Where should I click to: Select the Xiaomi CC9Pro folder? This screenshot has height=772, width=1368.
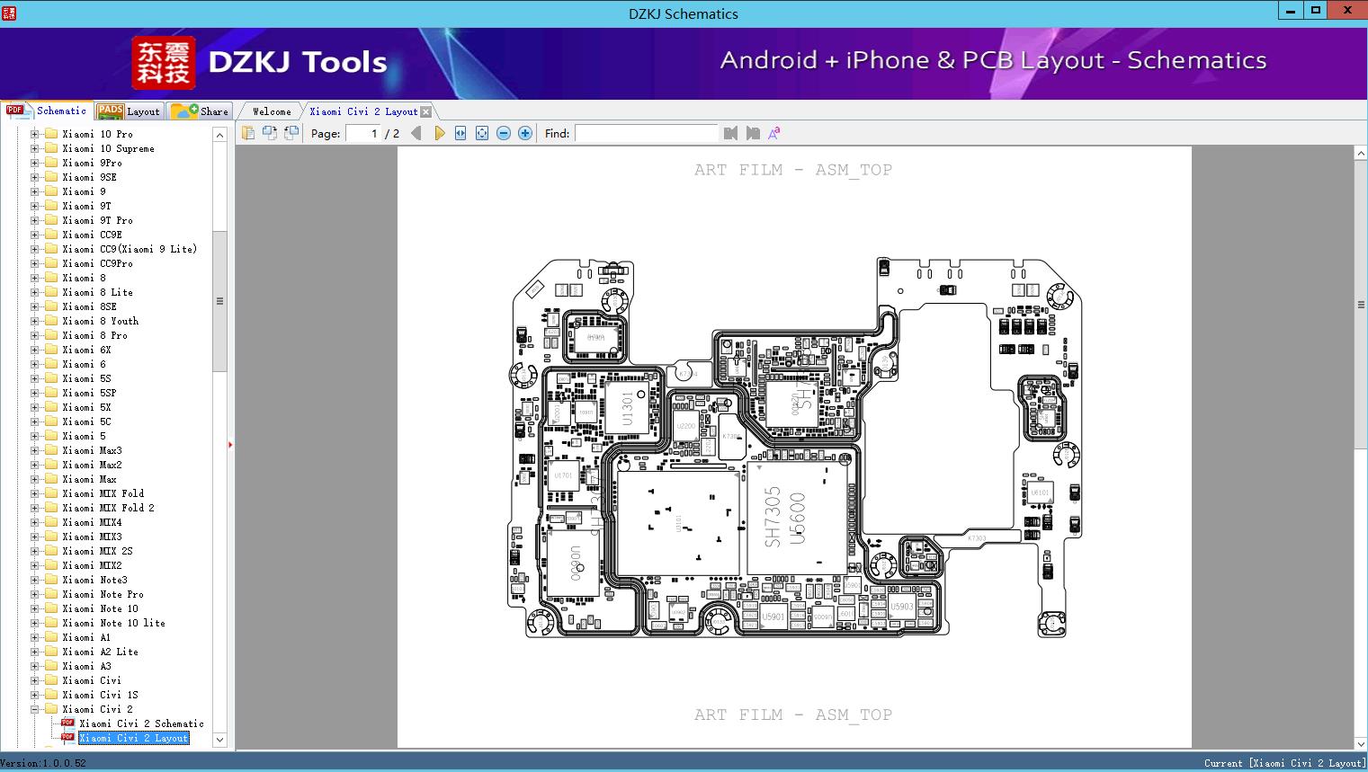pyautogui.click(x=97, y=263)
